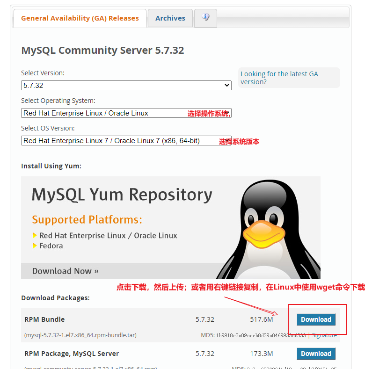Viewport: 372px width, 369px height.
Task: Expand the Select Operating System dropdown
Action: (x=126, y=113)
